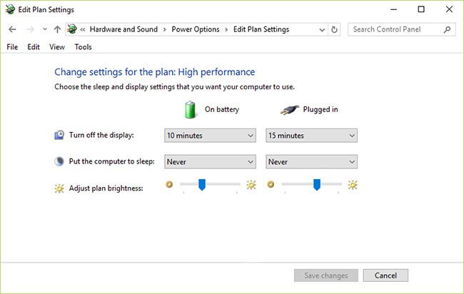Open the recent locations chevron
This screenshot has height=294, width=464.
45,29
